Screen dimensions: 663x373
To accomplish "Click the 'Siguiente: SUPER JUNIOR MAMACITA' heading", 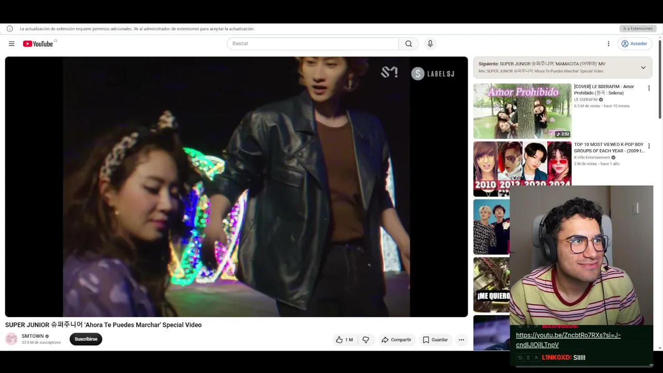I will [x=542, y=64].
